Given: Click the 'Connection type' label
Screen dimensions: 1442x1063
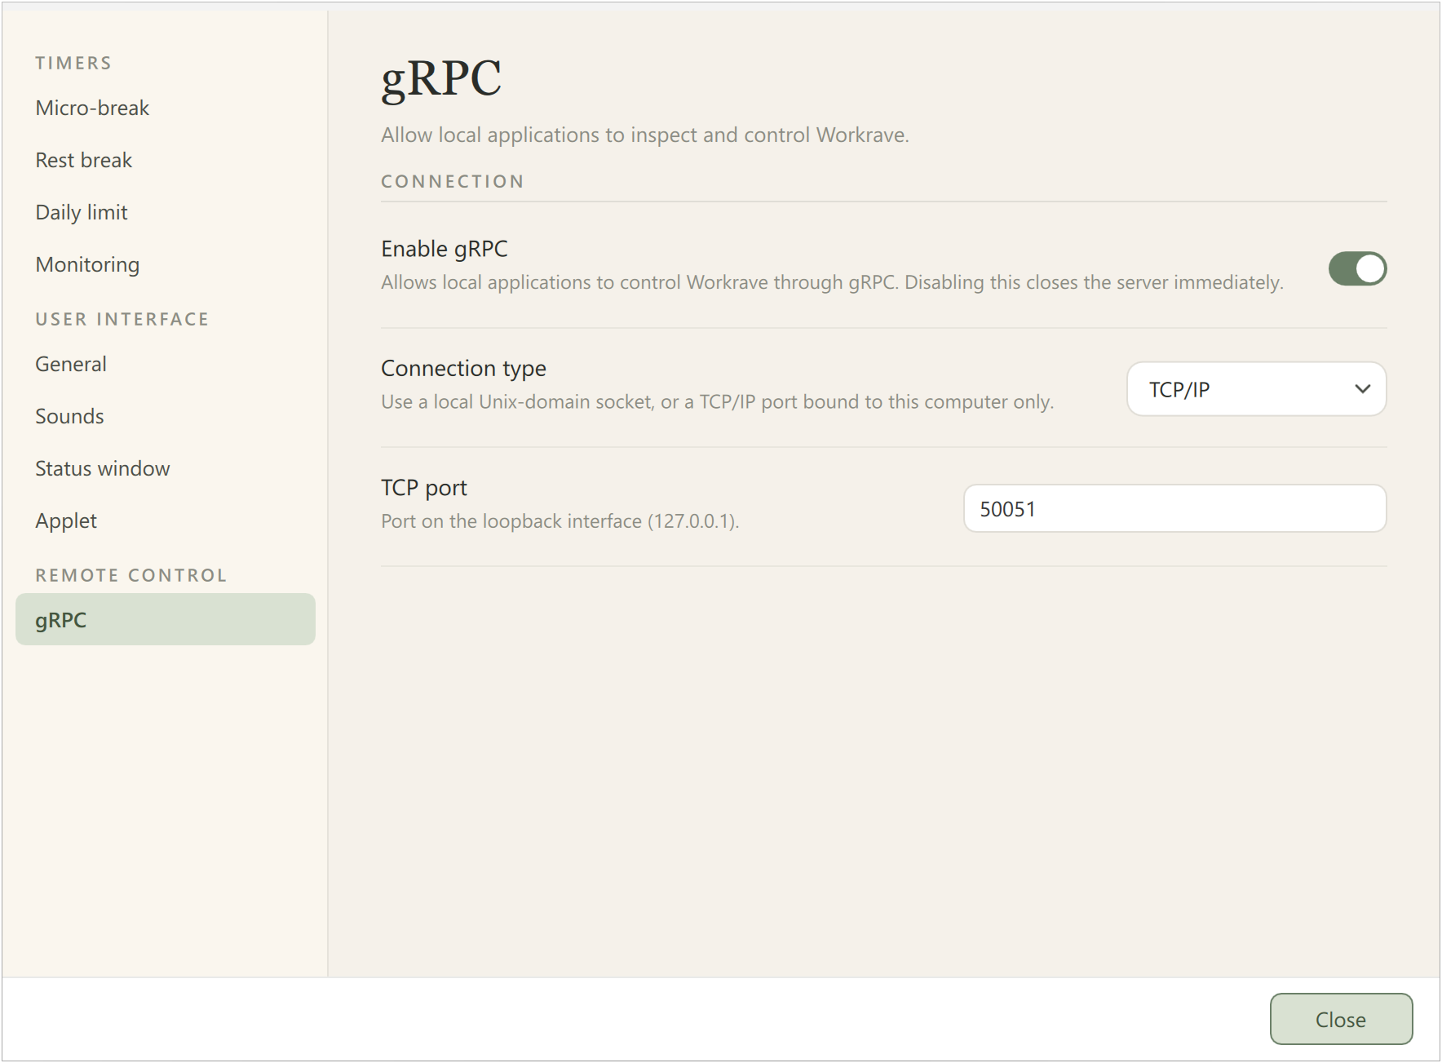Looking at the screenshot, I should click(463, 369).
